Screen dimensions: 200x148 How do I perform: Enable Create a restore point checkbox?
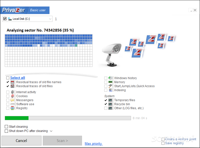click(163, 139)
